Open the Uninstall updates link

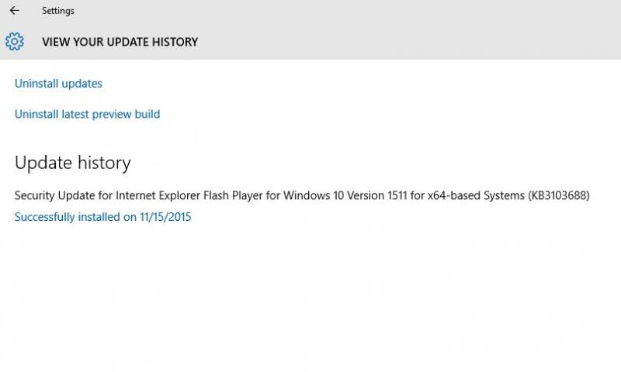tap(58, 84)
